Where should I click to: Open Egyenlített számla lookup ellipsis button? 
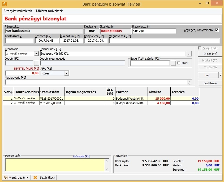tap(173, 63)
